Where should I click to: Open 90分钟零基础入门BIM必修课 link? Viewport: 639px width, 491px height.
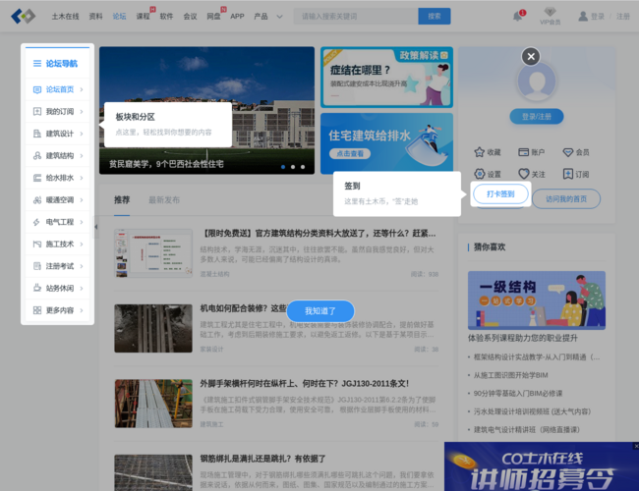point(518,393)
